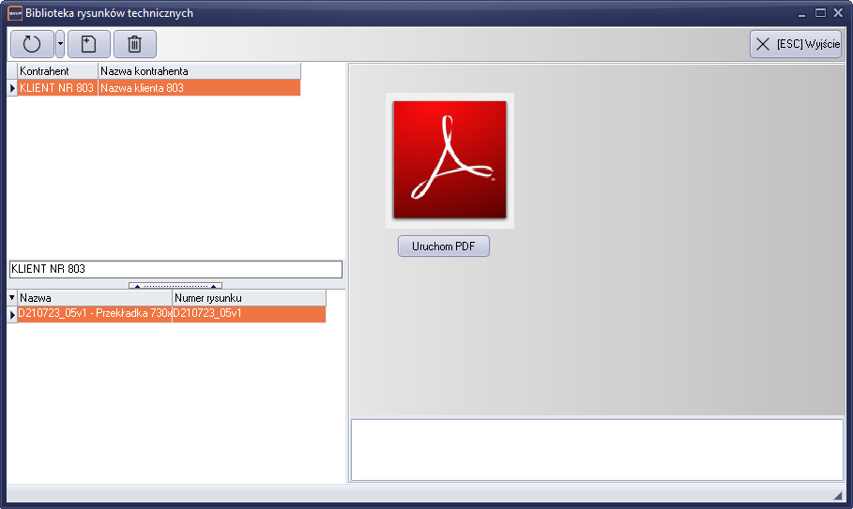Select the Nazwa klienta 803 cell
This screenshot has width=853, height=509.
[199, 88]
